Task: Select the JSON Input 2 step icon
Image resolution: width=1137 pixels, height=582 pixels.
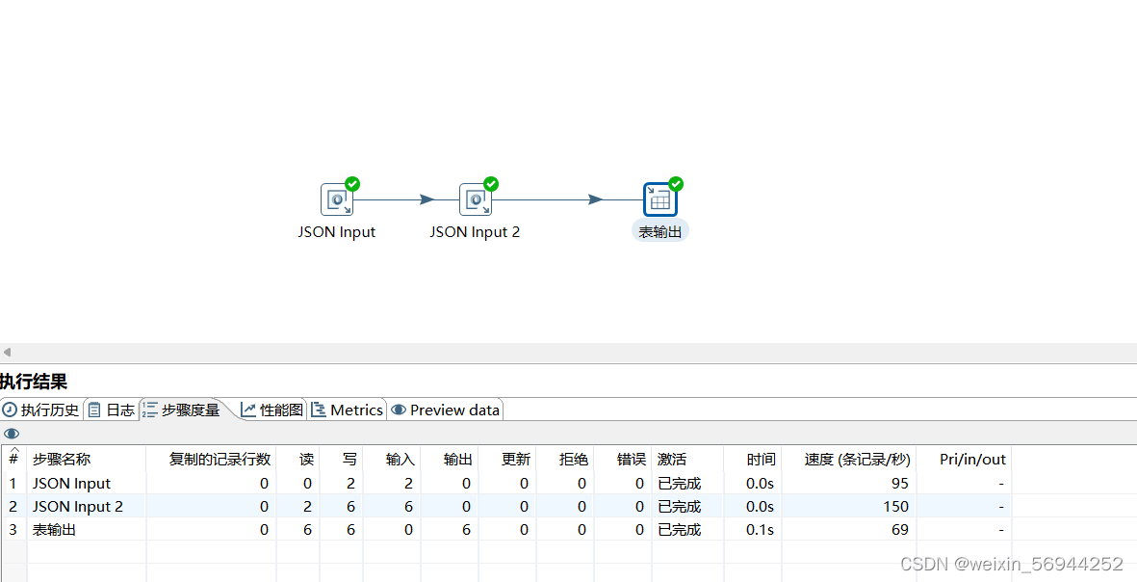Action: pyautogui.click(x=476, y=199)
